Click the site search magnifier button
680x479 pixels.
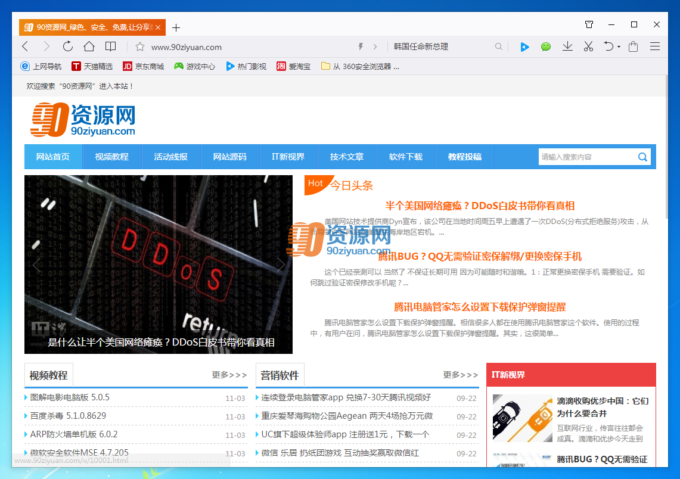click(x=642, y=157)
